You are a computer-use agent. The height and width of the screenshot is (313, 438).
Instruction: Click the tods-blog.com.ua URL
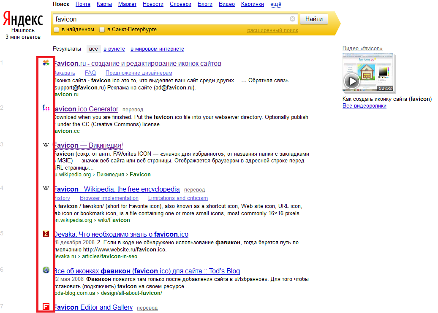108,293
